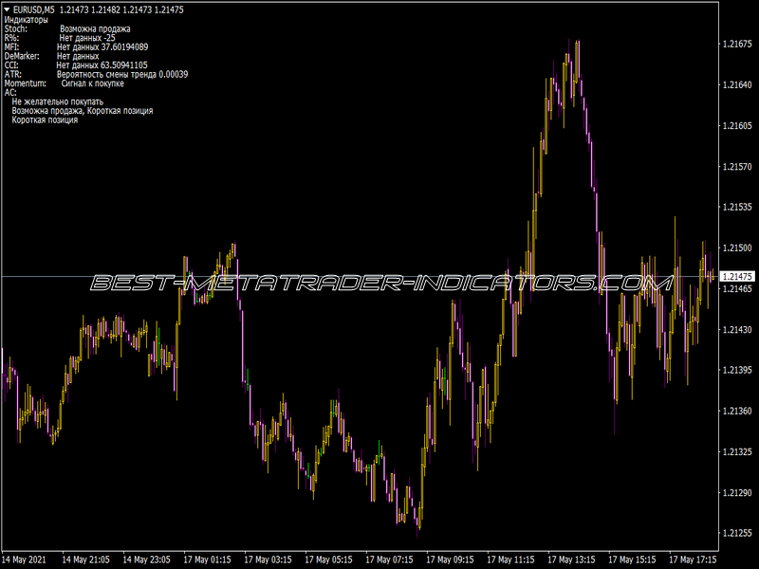Click the 1.21325 price scale label
This screenshot has width=759, height=569.
(737, 452)
